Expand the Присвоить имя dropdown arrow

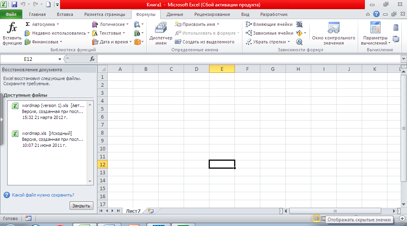pyautogui.click(x=218, y=24)
